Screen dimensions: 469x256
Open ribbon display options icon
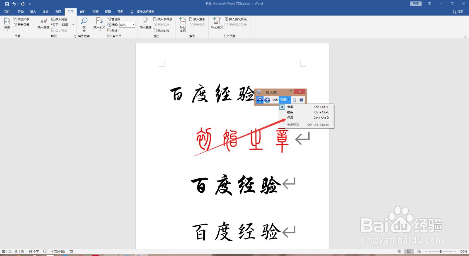point(429,4)
